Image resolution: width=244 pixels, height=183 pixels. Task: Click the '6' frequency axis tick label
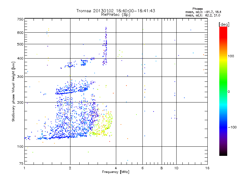142,168
